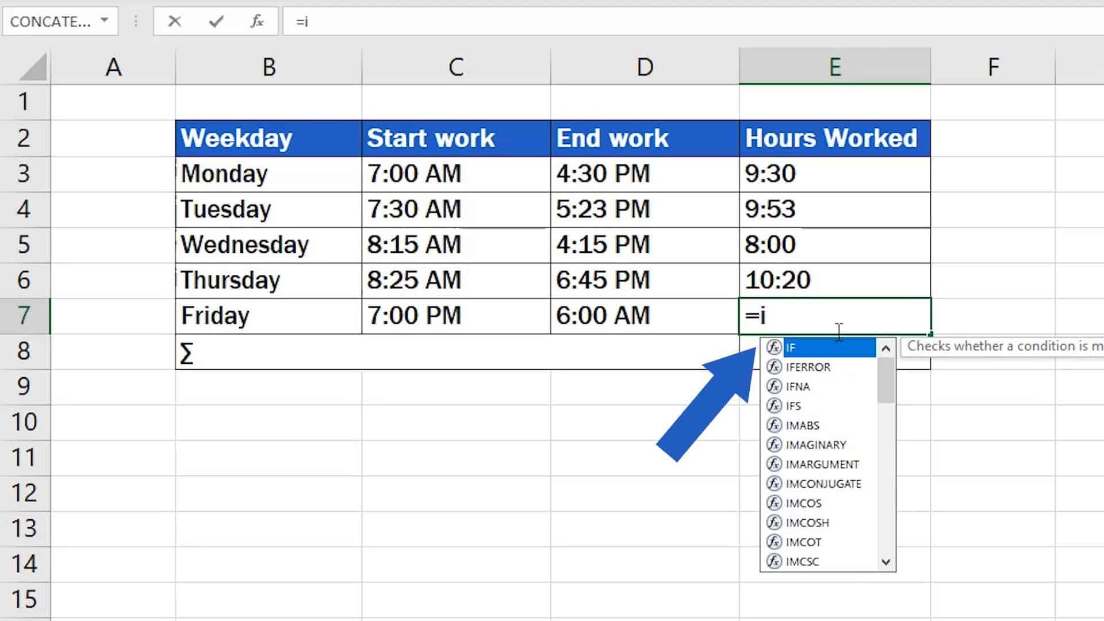This screenshot has height=621, width=1104.
Task: Click the Hours Worked header cell
Action: tap(835, 138)
